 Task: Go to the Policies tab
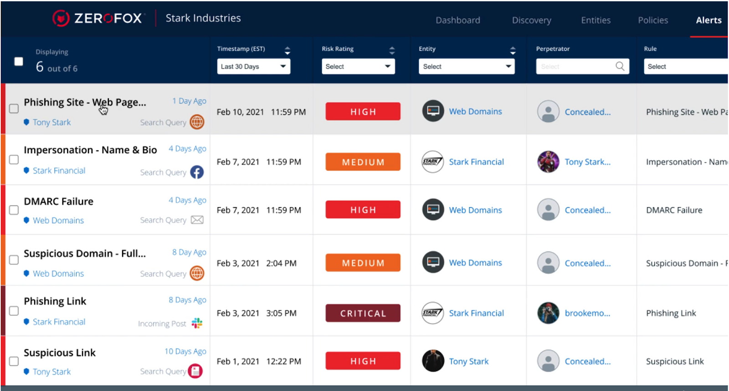pos(653,20)
